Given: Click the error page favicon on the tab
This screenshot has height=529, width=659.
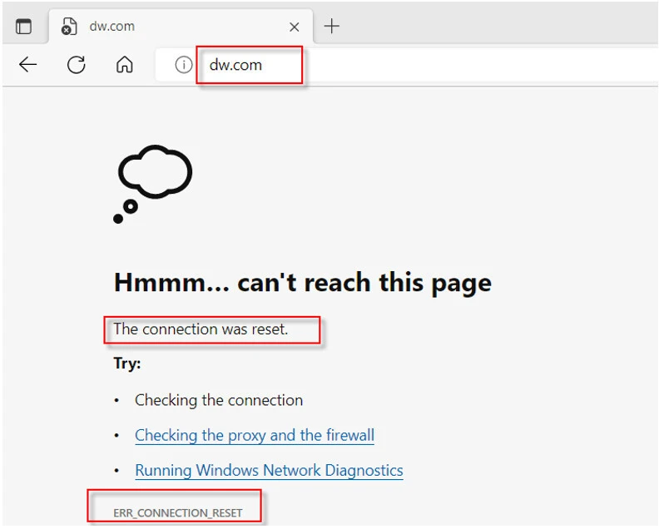Looking at the screenshot, I should [x=69, y=27].
